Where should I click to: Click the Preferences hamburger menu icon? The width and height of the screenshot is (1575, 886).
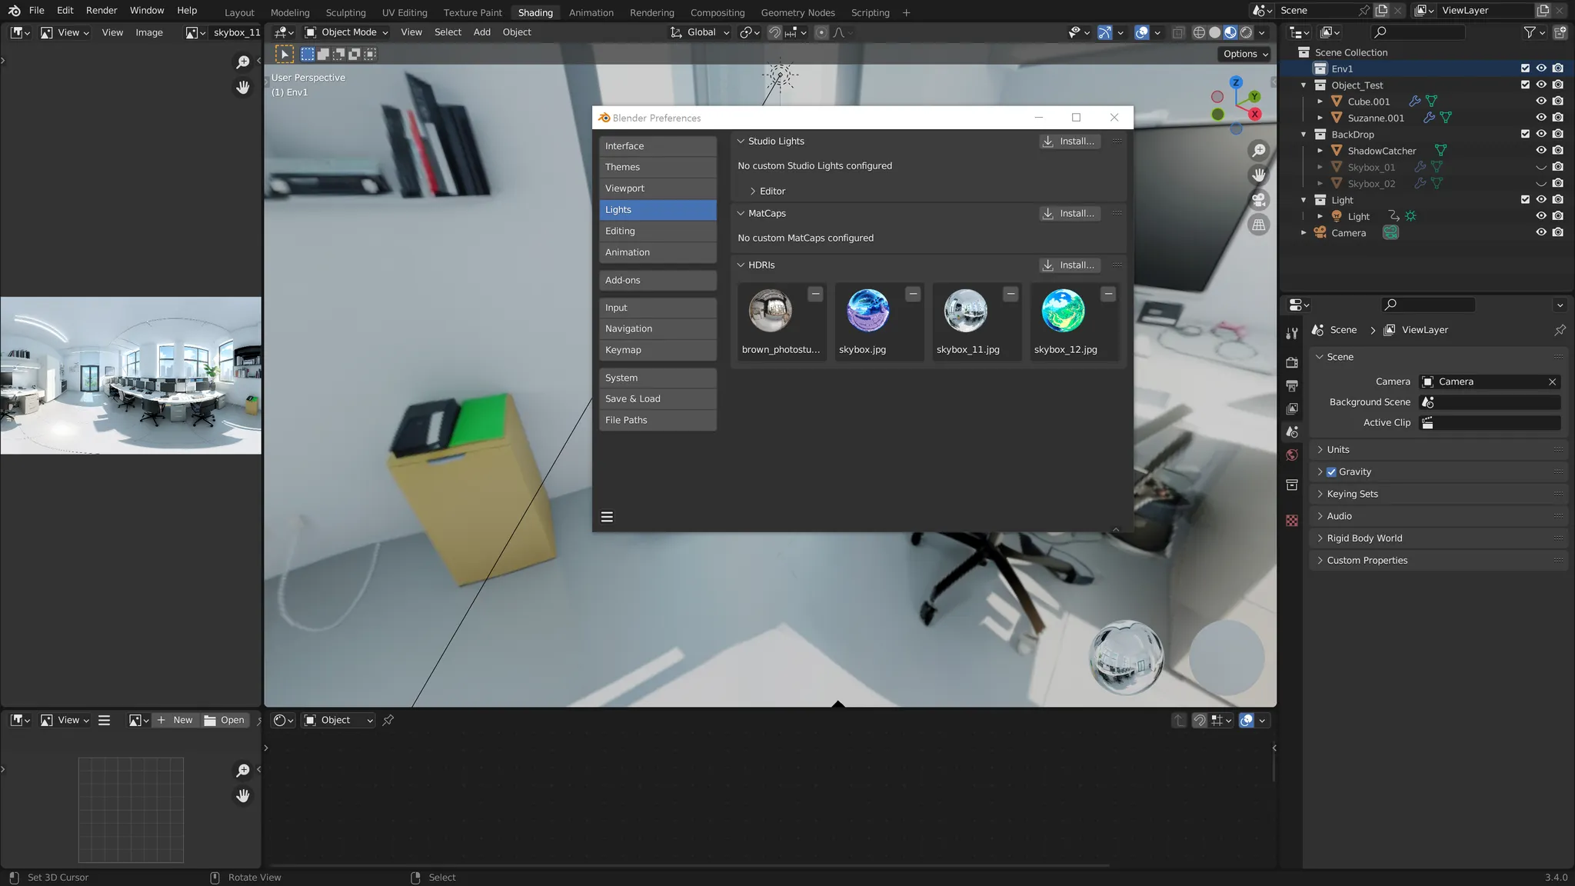point(607,517)
